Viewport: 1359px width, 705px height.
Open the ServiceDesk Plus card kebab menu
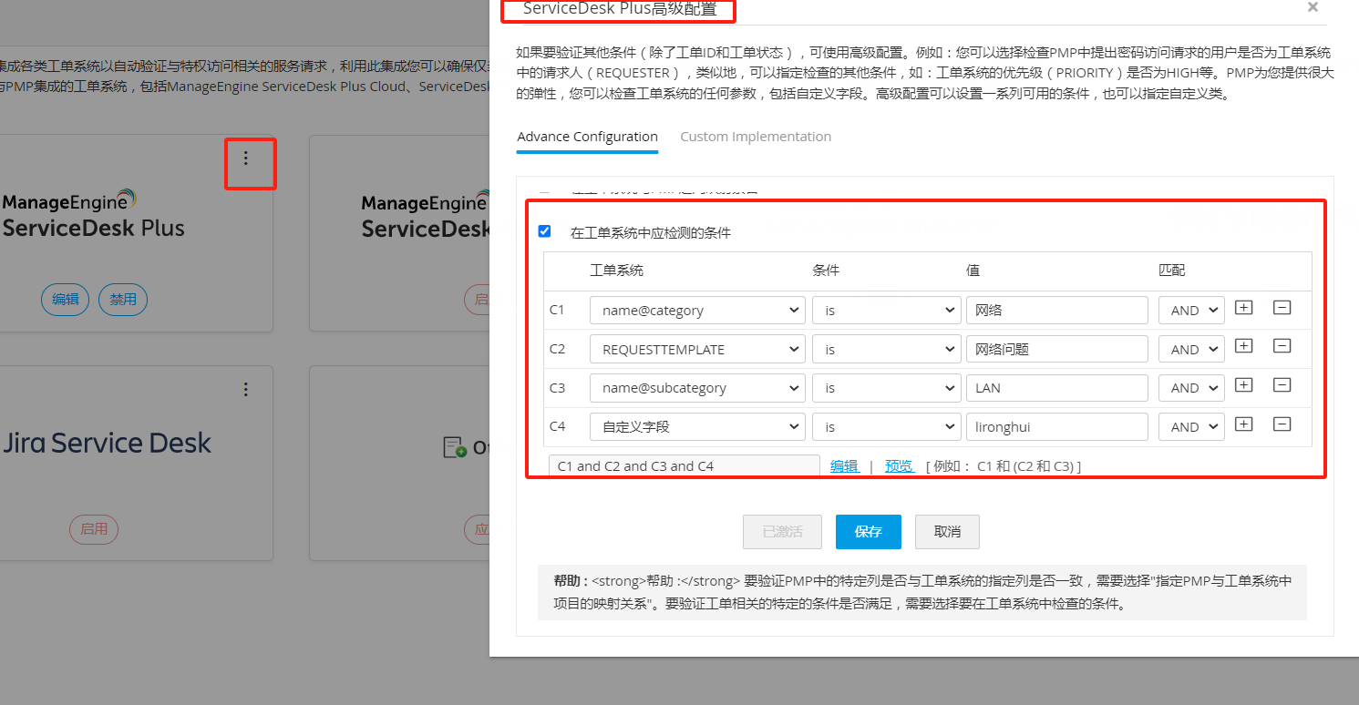tap(245, 158)
